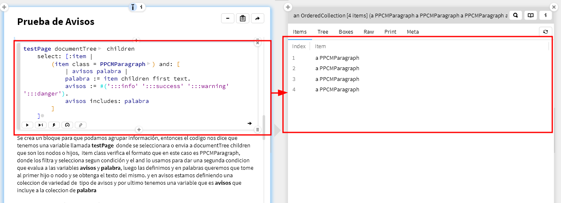Click the share arrow in page header
Screen dimensions: 561x203
click(258, 18)
